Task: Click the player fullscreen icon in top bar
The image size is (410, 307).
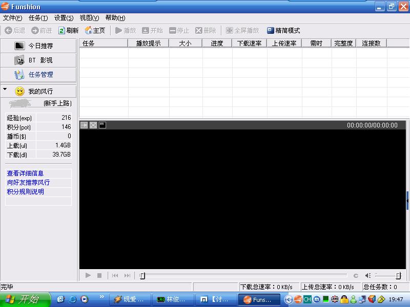Action: 93,125
